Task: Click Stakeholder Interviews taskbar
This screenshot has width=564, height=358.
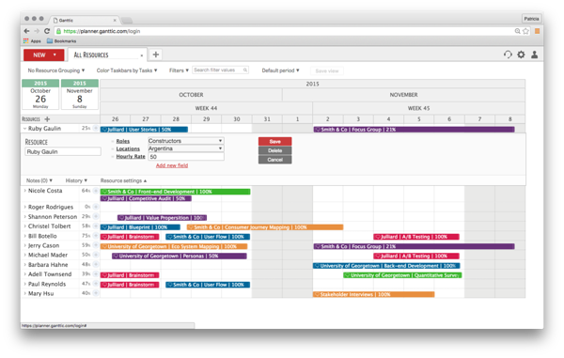Action: click(373, 294)
